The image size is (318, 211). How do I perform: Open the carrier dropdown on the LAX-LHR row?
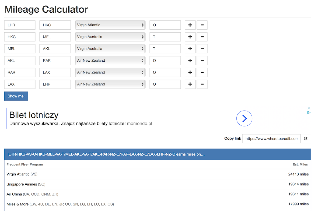coord(110,84)
